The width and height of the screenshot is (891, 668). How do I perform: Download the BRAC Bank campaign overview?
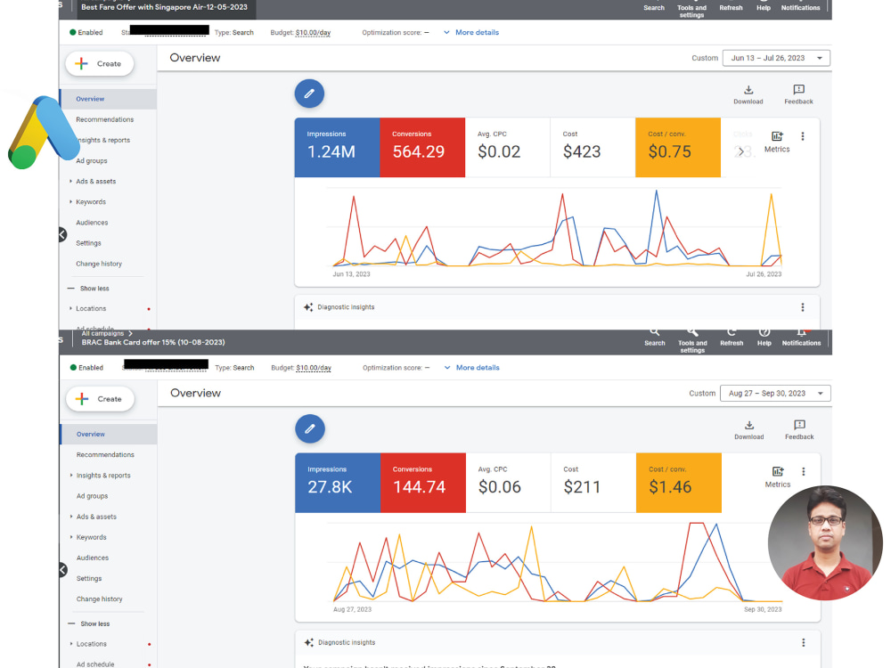(x=748, y=430)
